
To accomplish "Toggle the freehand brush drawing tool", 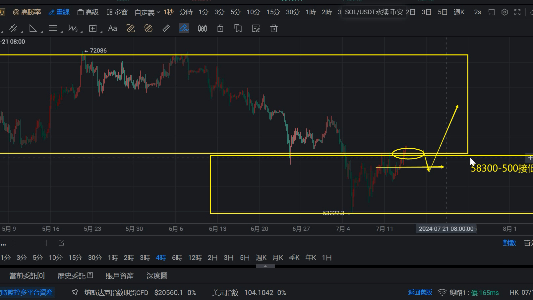I will pos(184,29).
